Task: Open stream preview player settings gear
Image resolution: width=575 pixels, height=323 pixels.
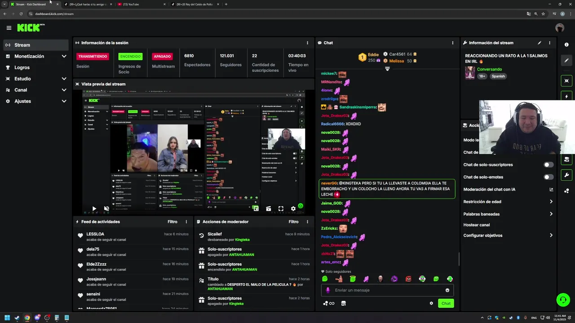Action: [293, 209]
